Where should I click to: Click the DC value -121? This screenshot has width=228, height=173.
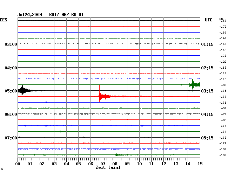coord(223,143)
